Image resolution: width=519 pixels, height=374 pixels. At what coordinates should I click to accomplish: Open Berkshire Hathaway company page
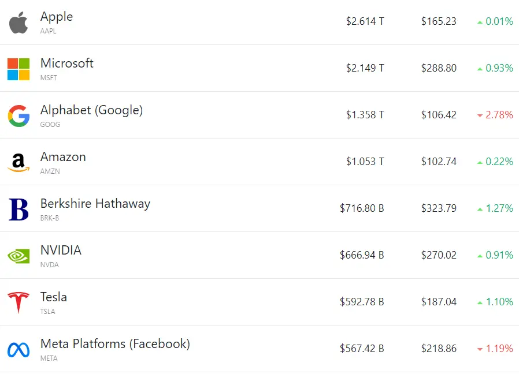tap(95, 204)
